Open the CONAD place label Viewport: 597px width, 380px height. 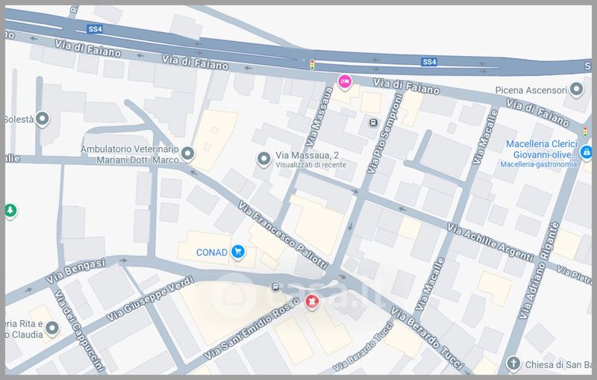click(x=211, y=252)
